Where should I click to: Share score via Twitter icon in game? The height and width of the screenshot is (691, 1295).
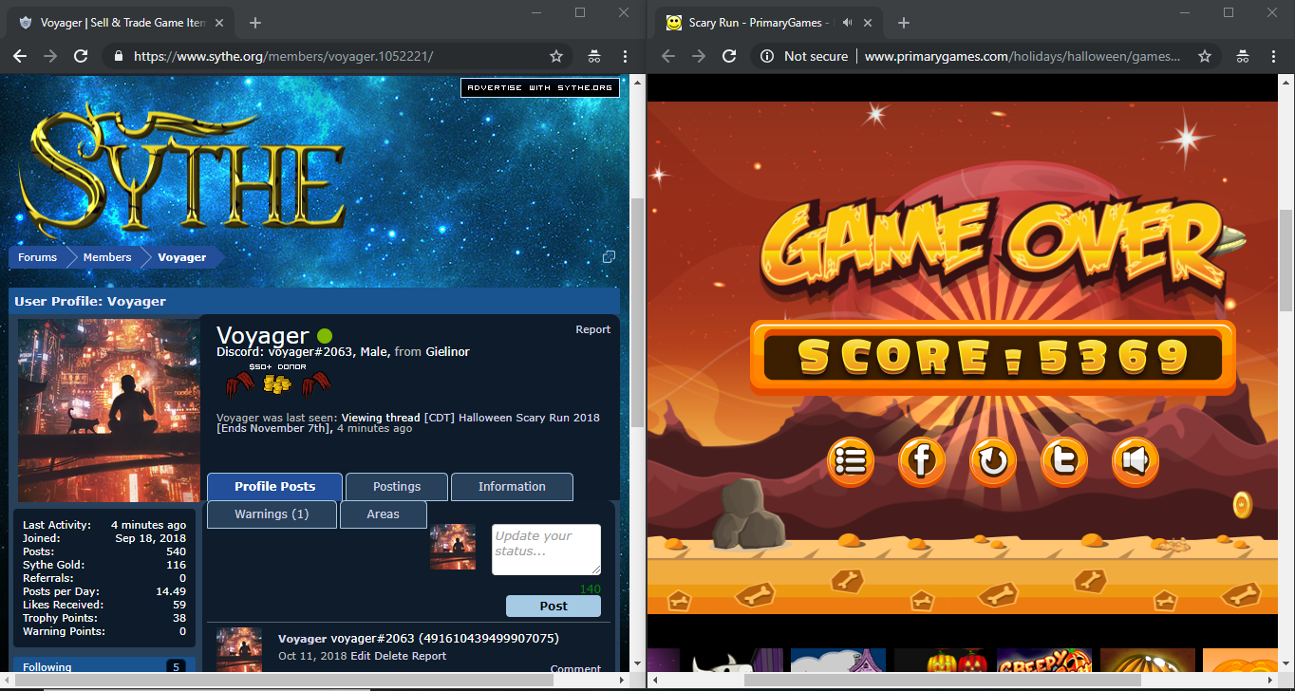1064,462
